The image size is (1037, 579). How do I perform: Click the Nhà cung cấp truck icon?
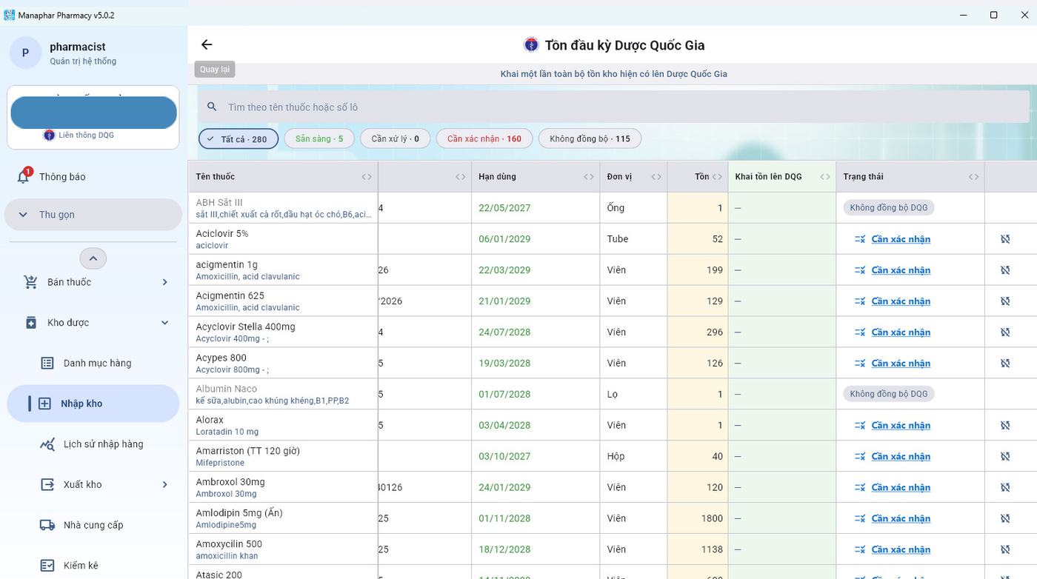pyautogui.click(x=47, y=525)
